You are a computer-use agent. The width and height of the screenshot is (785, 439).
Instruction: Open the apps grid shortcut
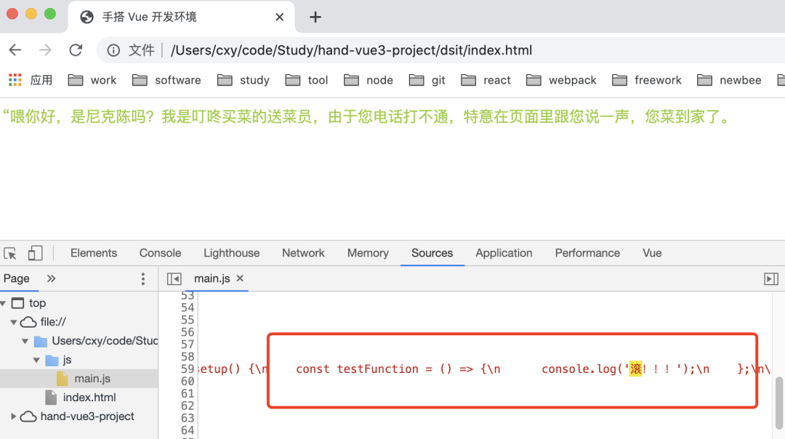click(15, 80)
